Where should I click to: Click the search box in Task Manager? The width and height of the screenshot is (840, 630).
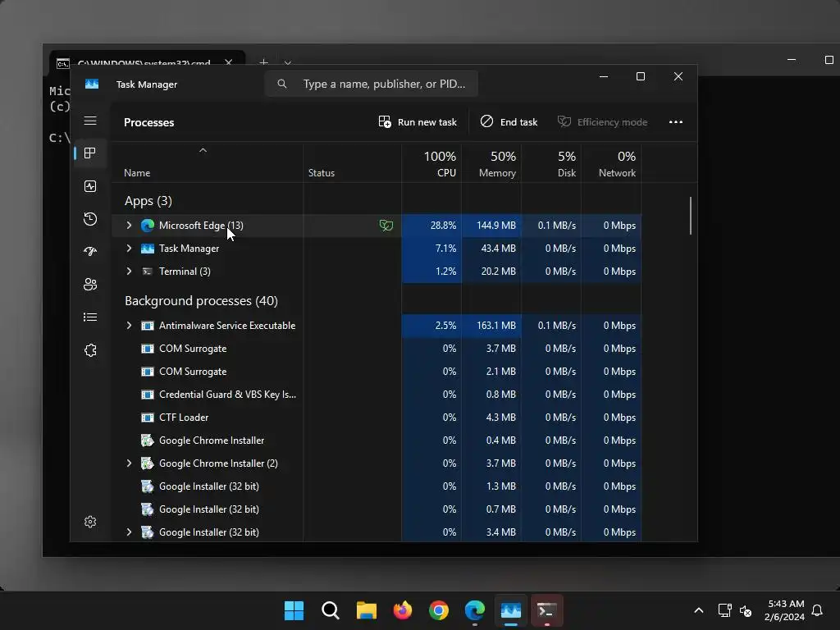tap(372, 84)
